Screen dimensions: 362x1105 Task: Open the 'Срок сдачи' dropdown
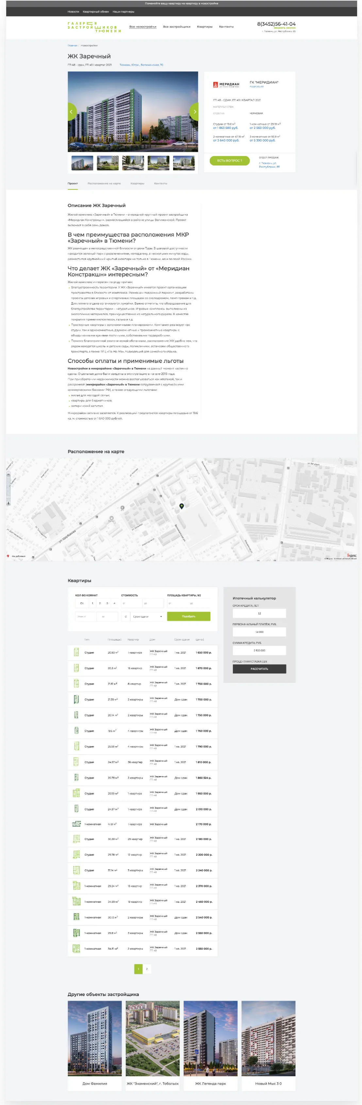(x=147, y=616)
